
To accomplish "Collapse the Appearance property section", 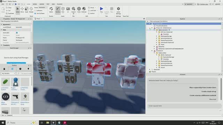I will (x=1, y=25).
